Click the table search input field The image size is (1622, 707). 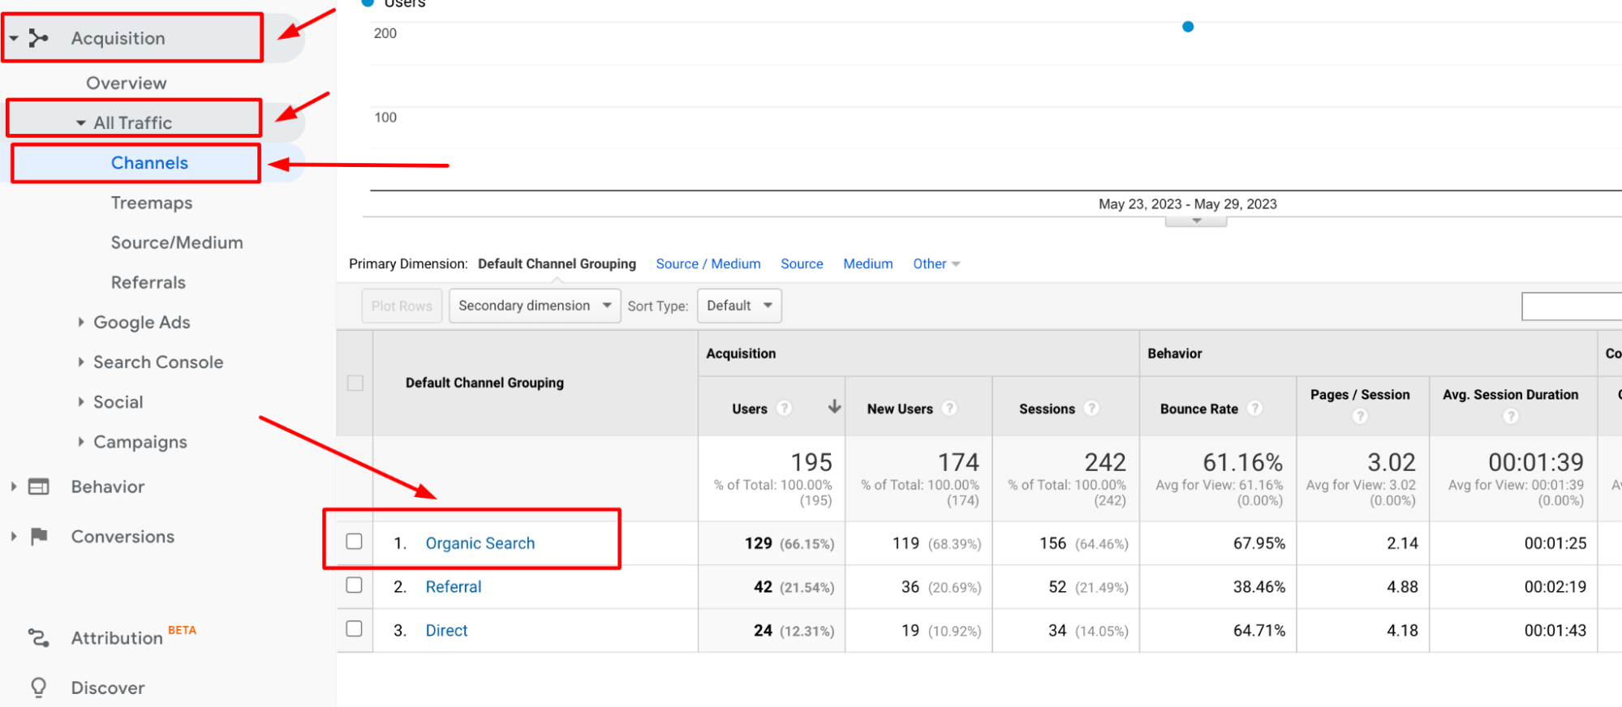[1571, 306]
